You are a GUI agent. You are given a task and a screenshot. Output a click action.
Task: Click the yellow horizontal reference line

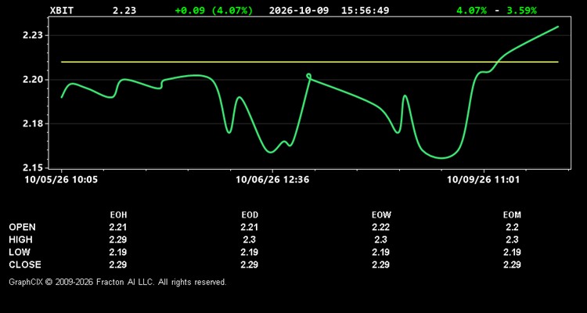click(310, 62)
